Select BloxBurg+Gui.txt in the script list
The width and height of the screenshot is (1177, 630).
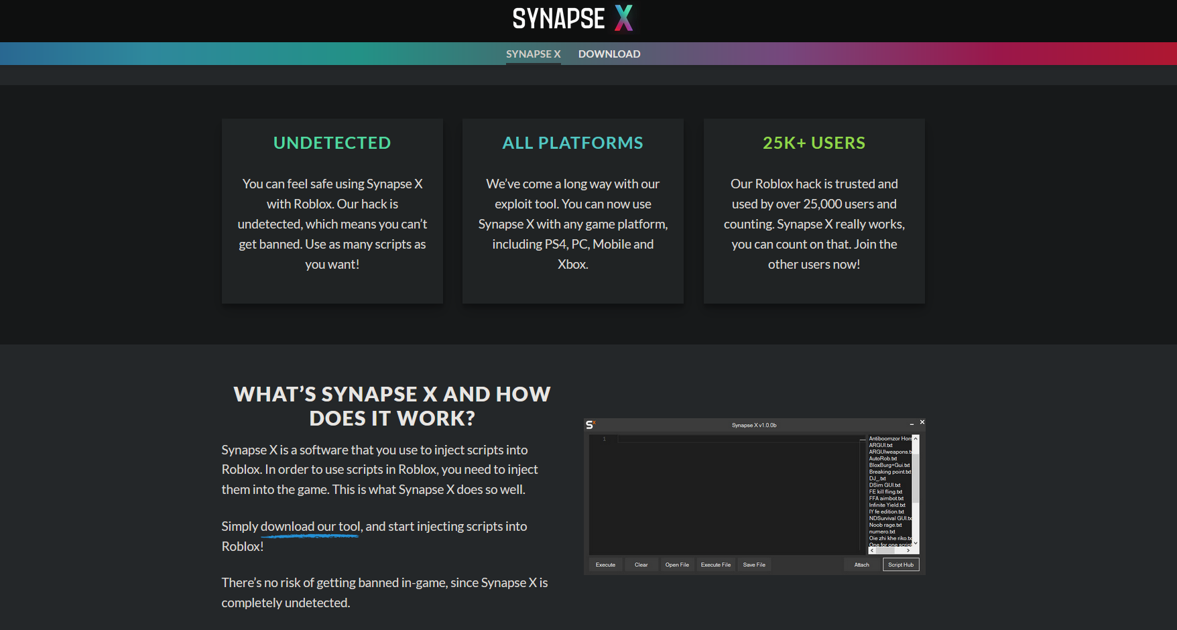coord(889,465)
